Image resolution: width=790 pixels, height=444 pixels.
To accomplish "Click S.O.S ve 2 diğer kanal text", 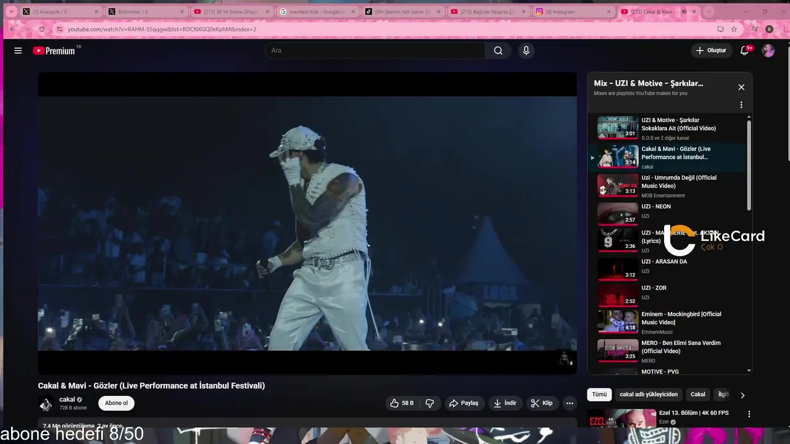I will pyautogui.click(x=665, y=138).
